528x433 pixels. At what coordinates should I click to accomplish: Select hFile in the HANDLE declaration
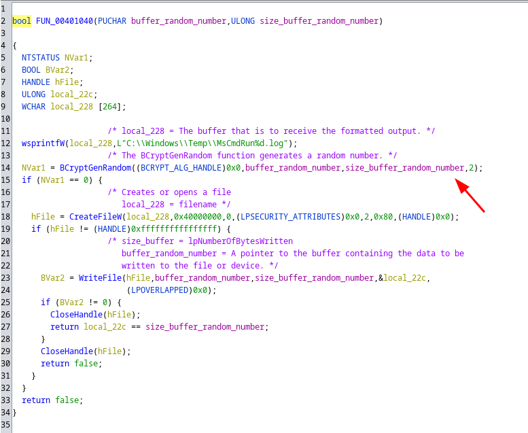click(66, 82)
